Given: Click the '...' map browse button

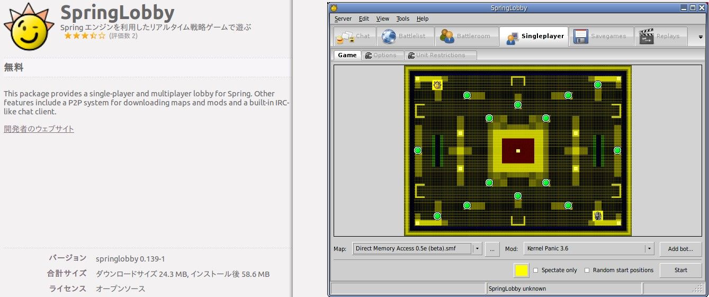Looking at the screenshot, I should click(492, 249).
